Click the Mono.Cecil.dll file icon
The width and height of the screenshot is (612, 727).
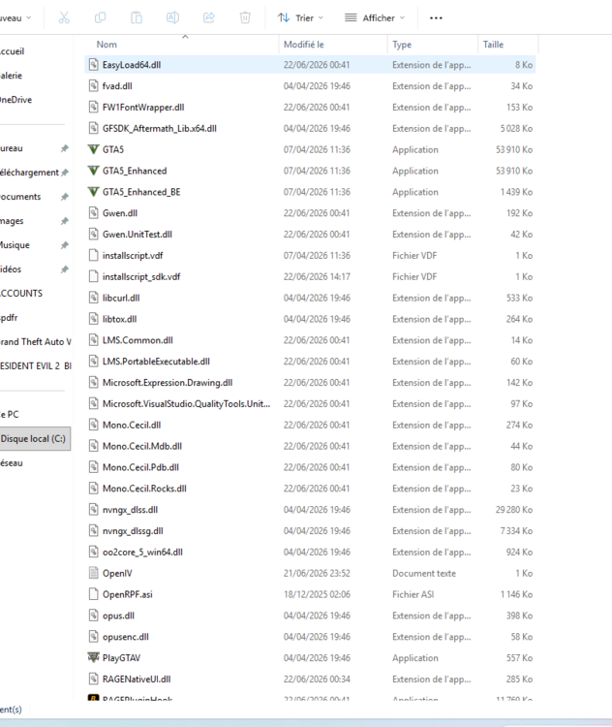93,425
